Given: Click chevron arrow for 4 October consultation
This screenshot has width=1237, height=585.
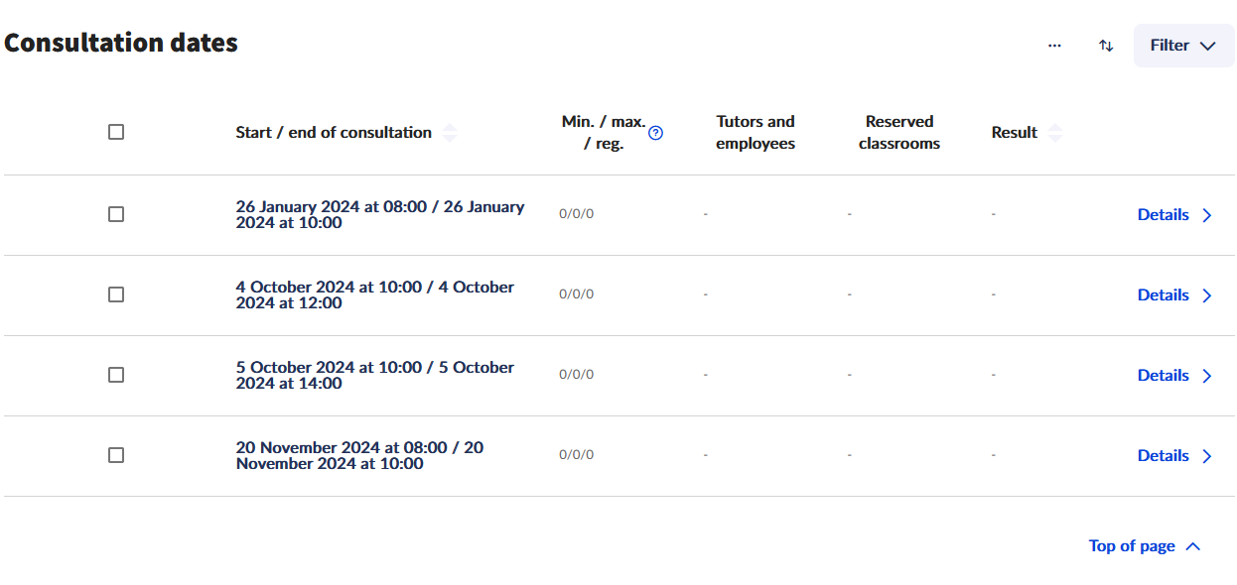Looking at the screenshot, I should [x=1207, y=295].
